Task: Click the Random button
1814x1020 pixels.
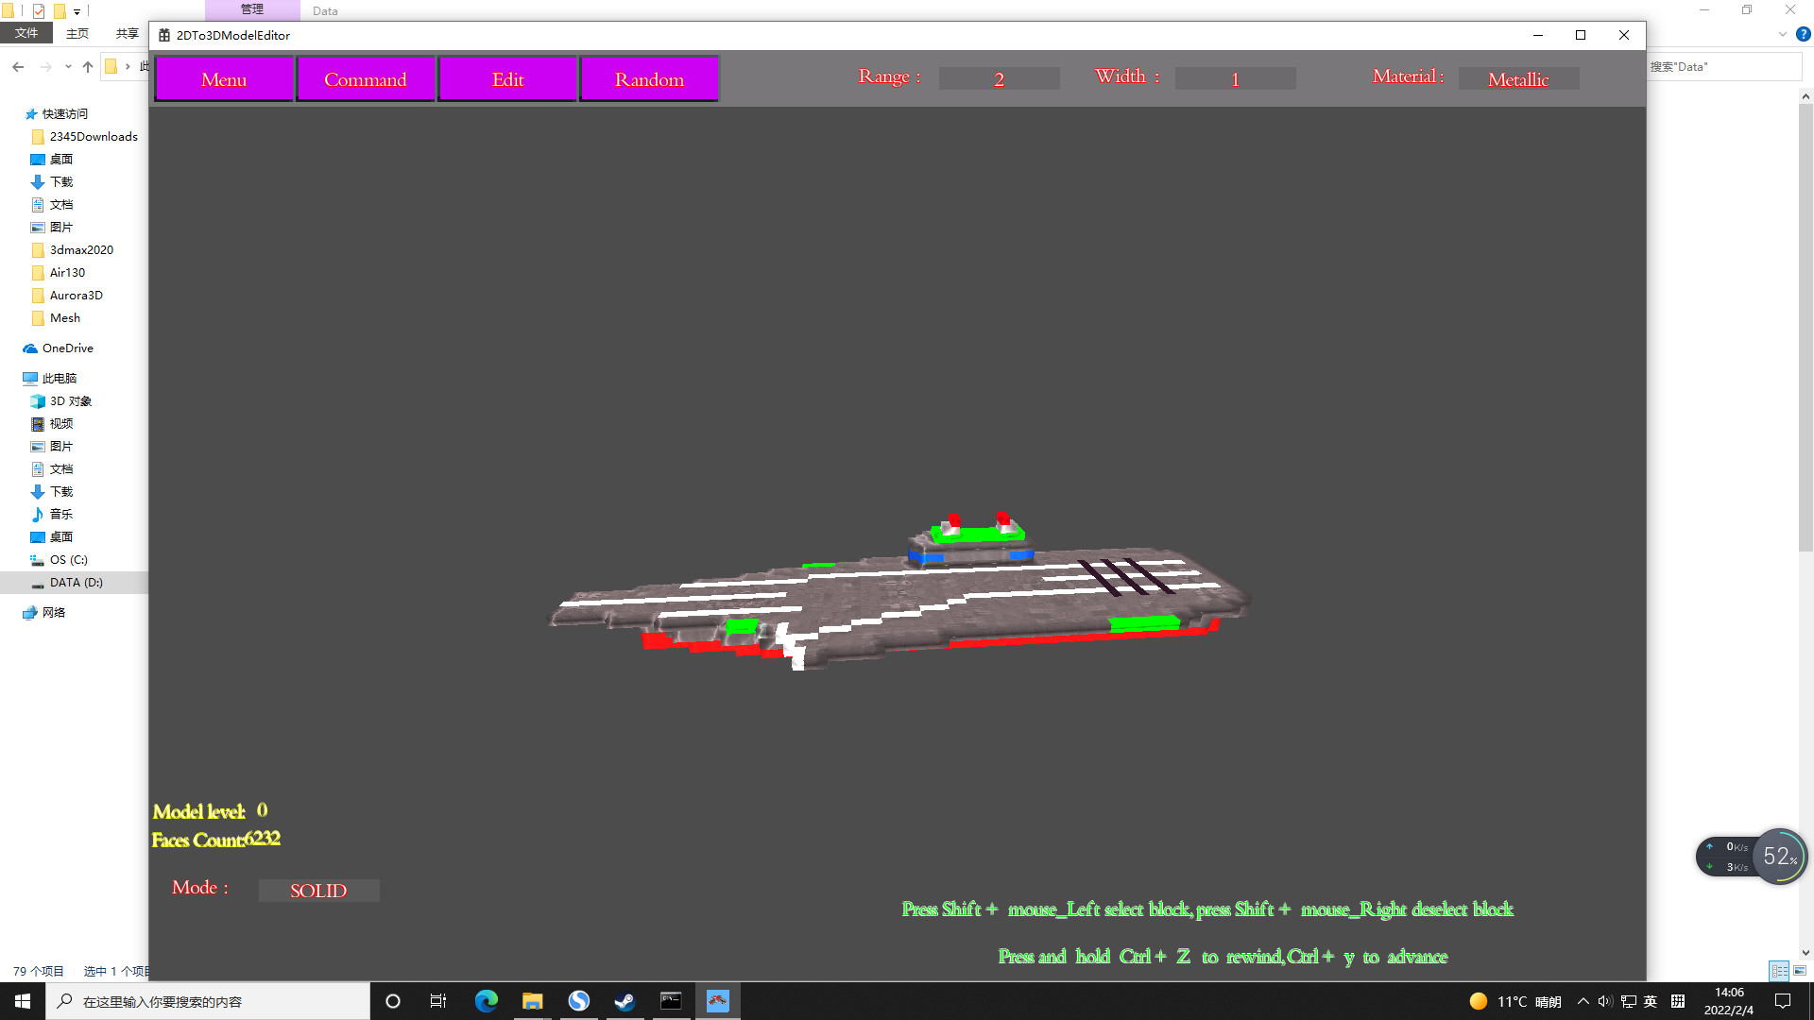Action: click(x=649, y=78)
